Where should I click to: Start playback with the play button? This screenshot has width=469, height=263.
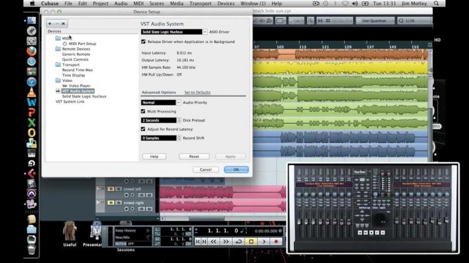coord(264,242)
